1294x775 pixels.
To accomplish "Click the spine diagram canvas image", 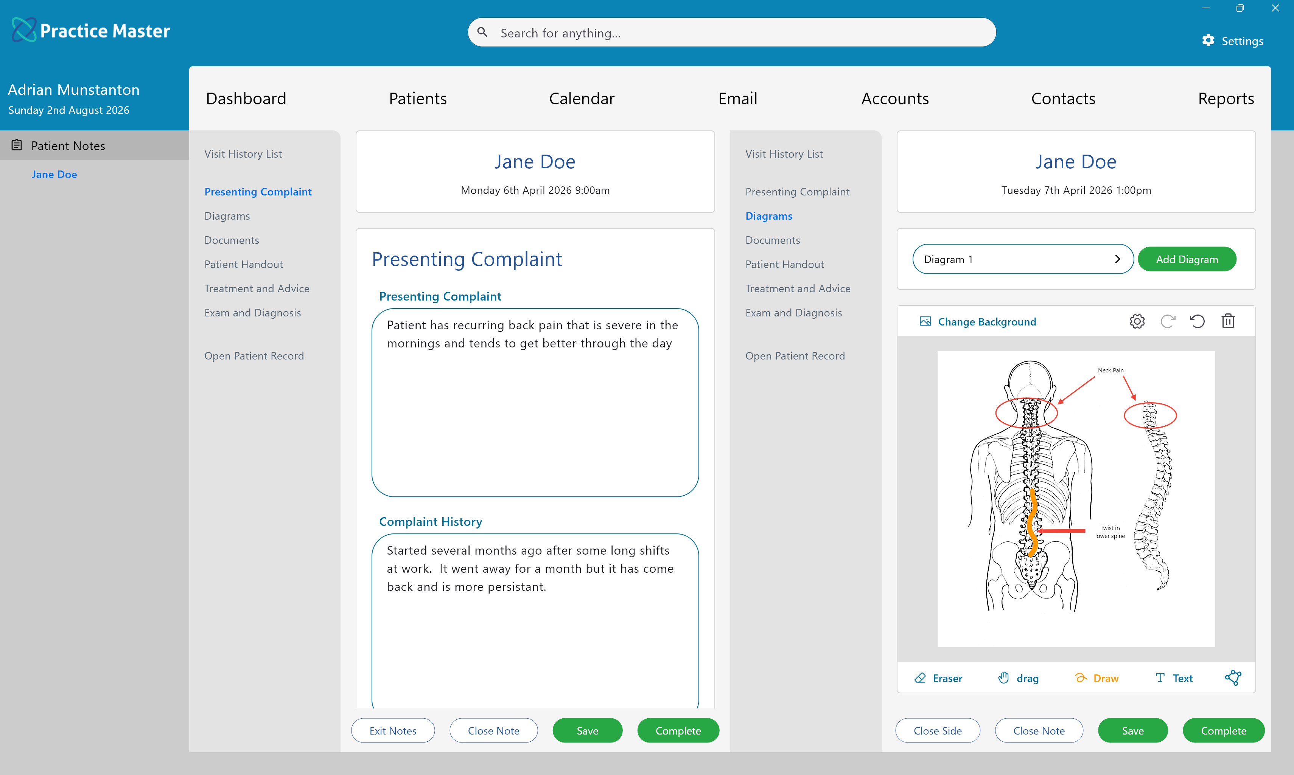I will [1076, 499].
